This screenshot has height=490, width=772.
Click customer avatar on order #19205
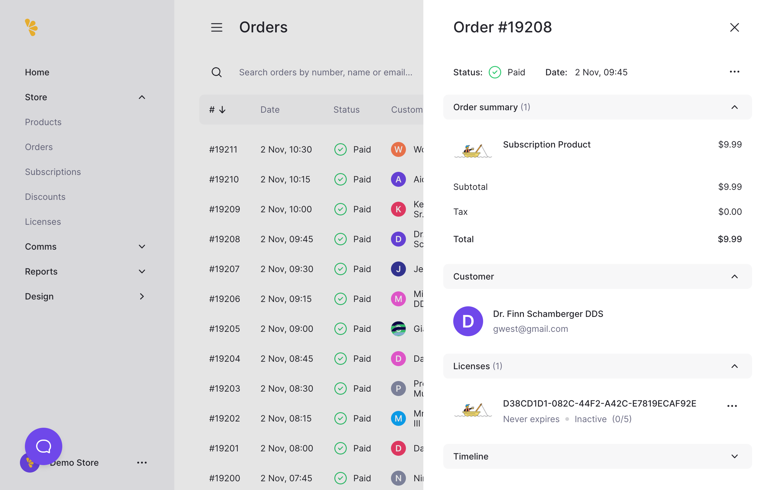[x=398, y=328]
